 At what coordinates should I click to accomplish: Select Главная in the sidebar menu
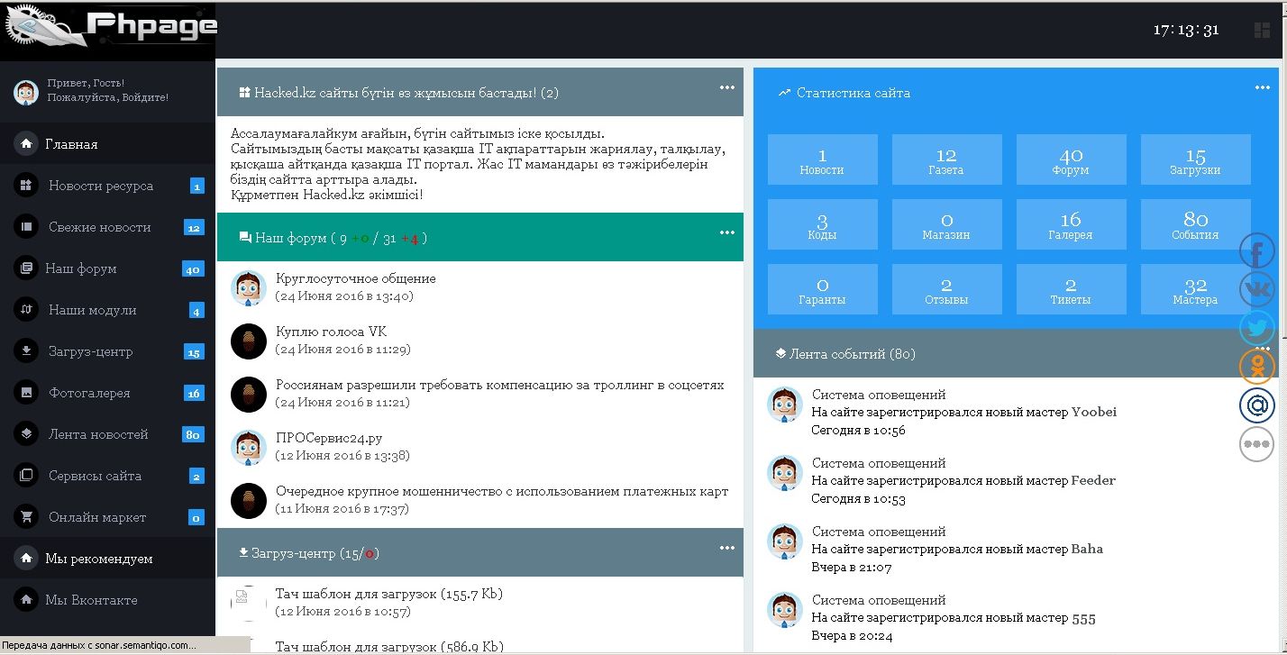tap(107, 144)
